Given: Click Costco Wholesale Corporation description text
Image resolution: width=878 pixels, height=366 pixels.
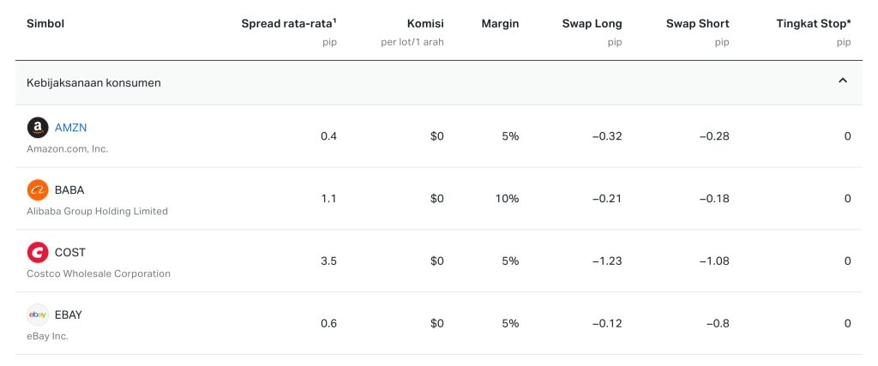Looking at the screenshot, I should click(x=99, y=273).
